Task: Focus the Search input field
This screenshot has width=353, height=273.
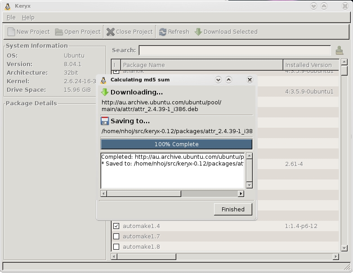Action: [234, 50]
